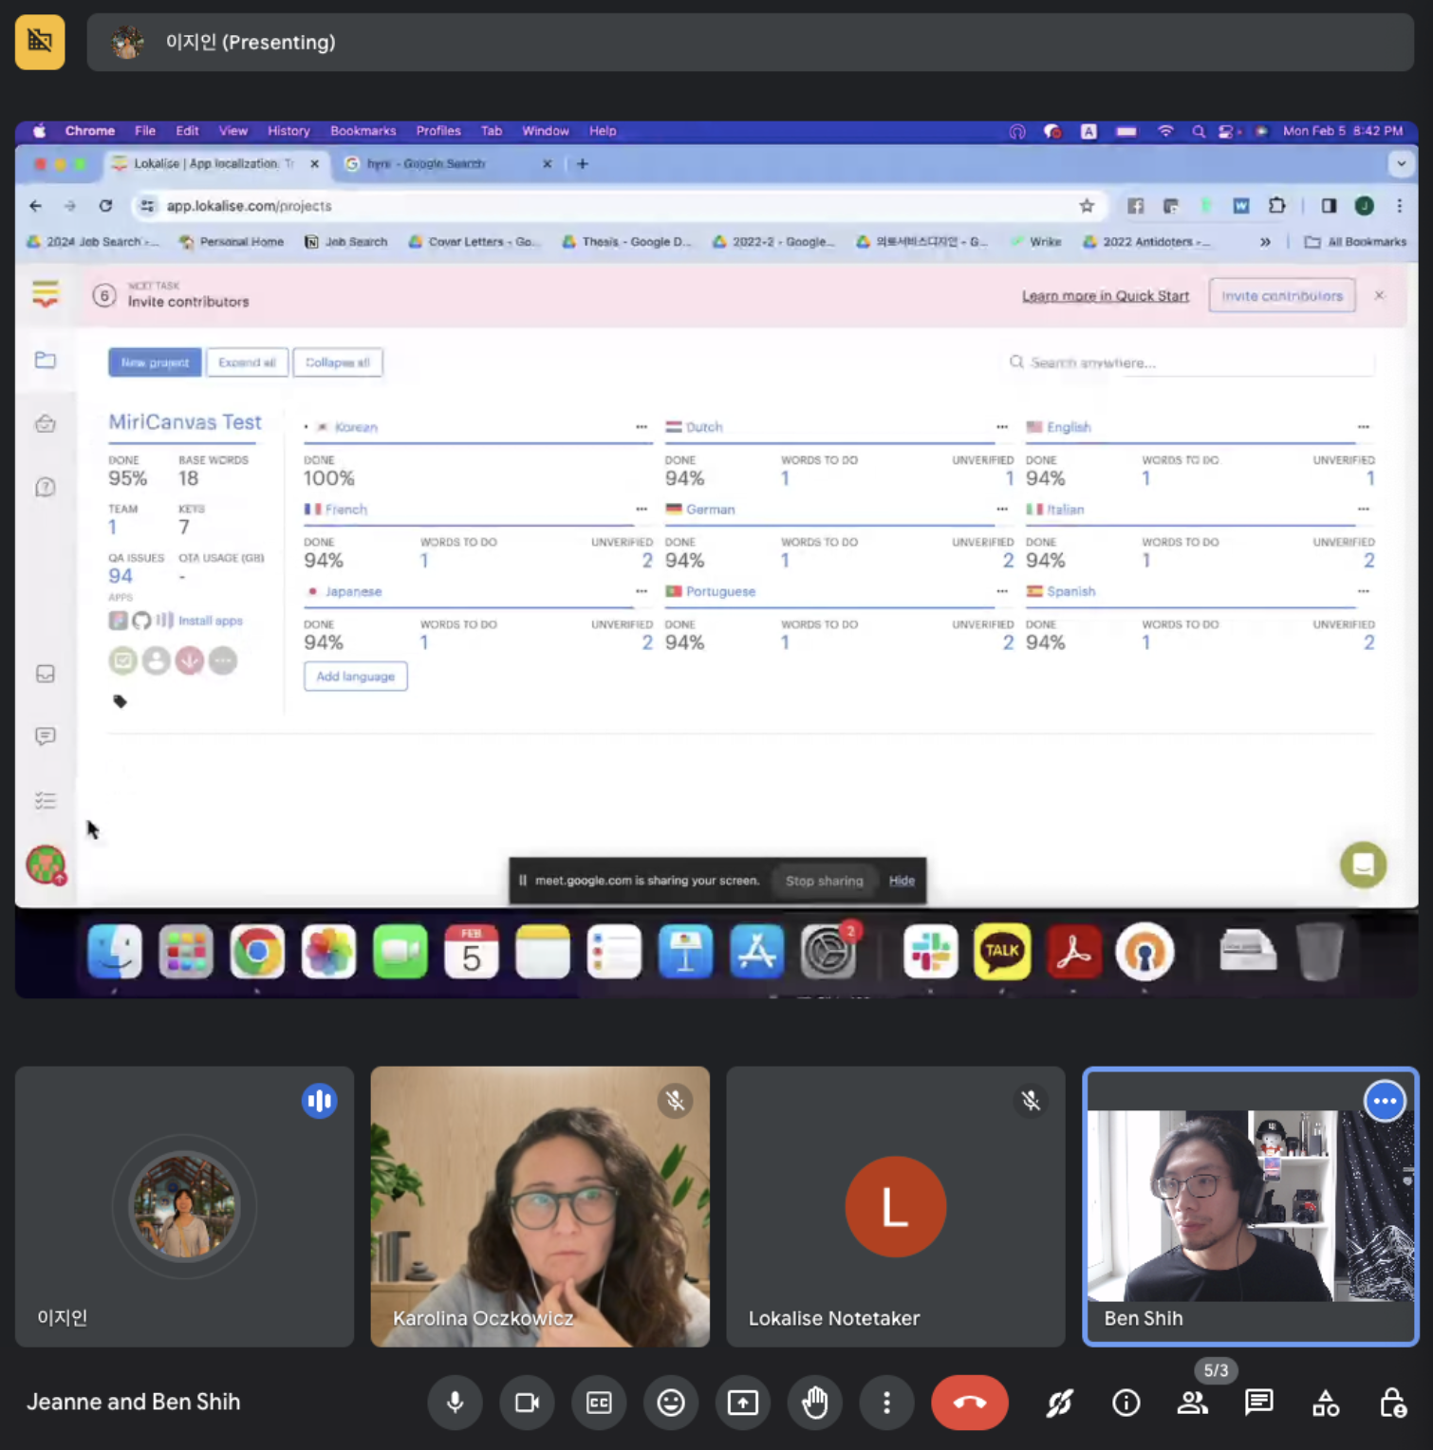Open the in-call chat panel
1433x1450 pixels.
point(1258,1403)
